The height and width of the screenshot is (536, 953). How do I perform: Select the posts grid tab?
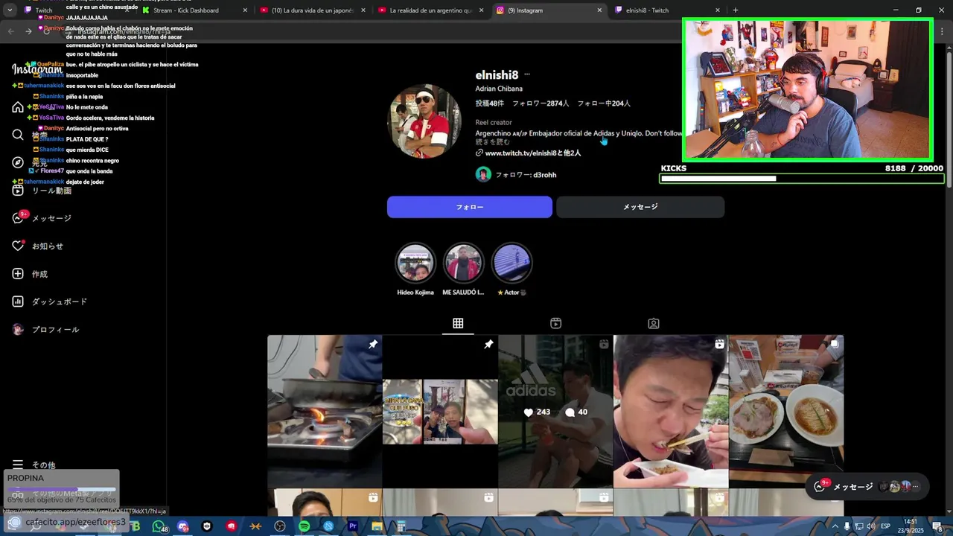tap(458, 323)
